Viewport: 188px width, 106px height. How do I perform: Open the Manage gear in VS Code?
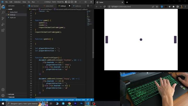3,95
